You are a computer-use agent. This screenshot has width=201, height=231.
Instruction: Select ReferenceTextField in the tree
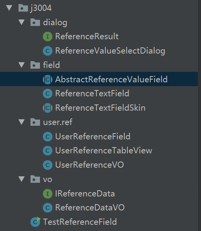pos(92,94)
